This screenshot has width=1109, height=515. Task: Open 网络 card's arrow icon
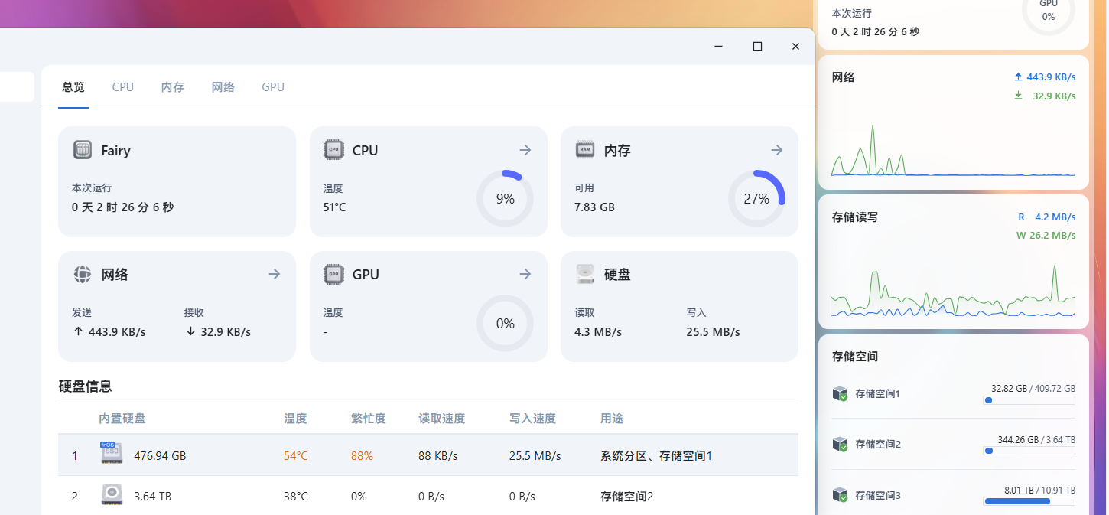point(274,274)
